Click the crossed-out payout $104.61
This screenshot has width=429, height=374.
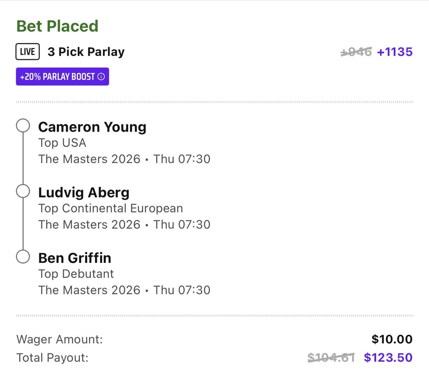[x=331, y=357]
